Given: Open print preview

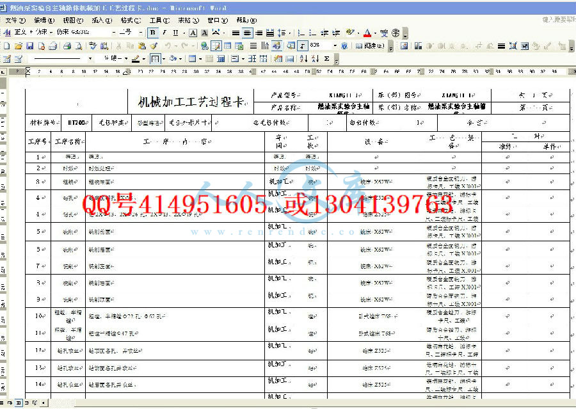Looking at the screenshot, I should (x=79, y=46).
